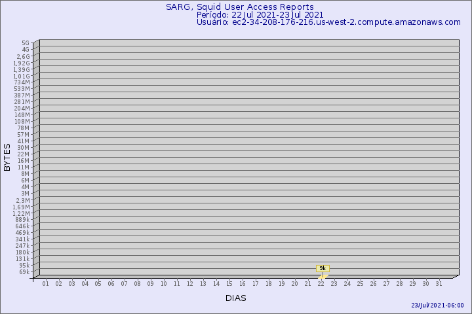The image size is (472, 314).
Task: Click day 22 on the x-axis
Action: [x=321, y=284]
